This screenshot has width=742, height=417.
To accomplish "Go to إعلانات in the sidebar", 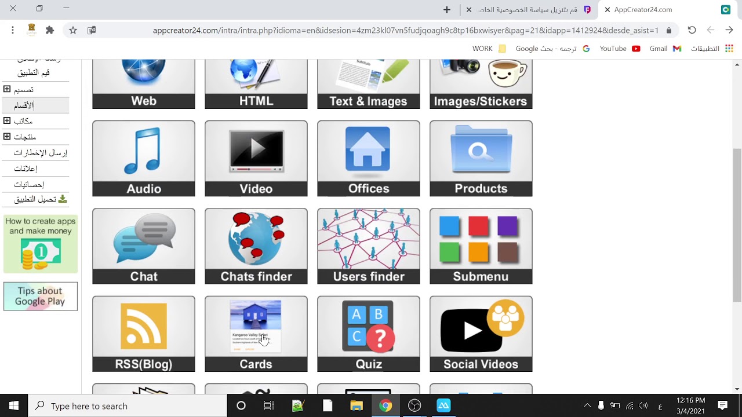I will tap(26, 169).
